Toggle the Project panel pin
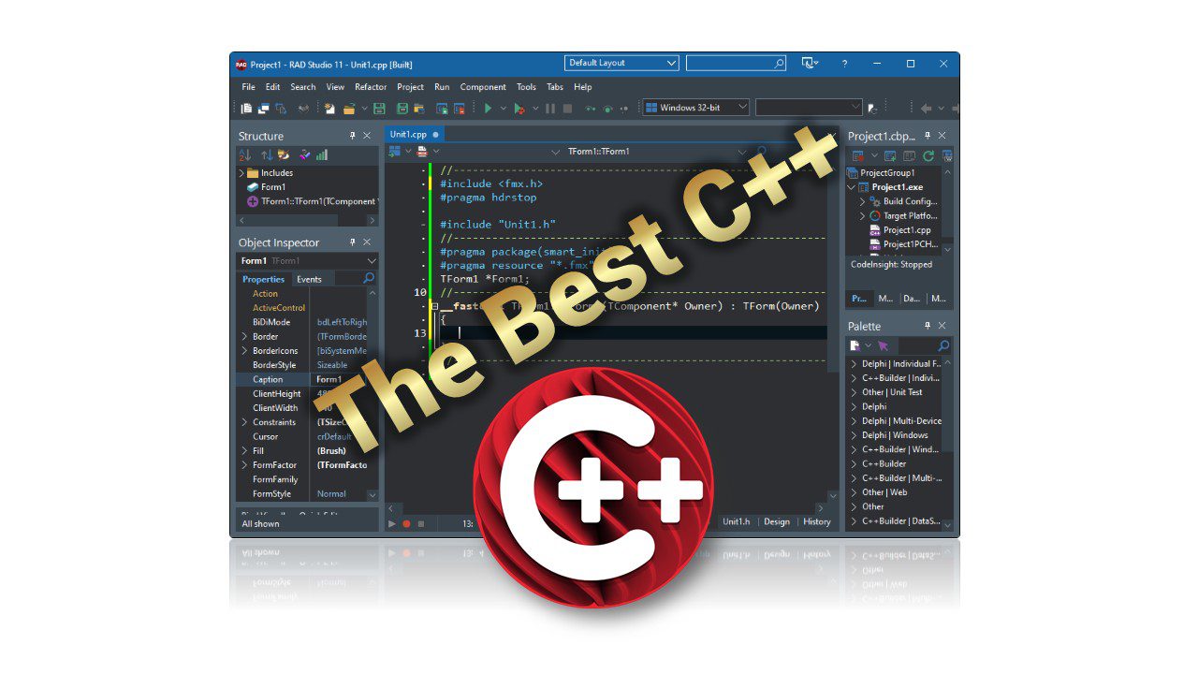This screenshot has height=674, width=1198. 928,136
